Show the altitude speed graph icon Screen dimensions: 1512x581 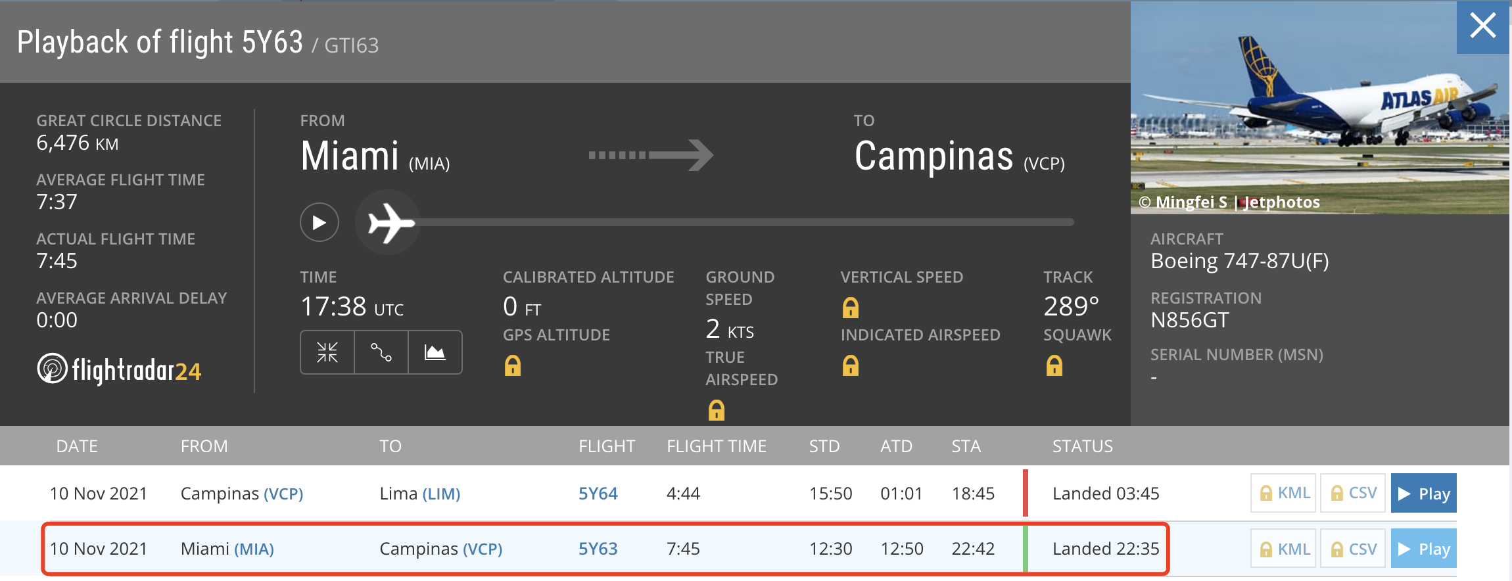coord(435,352)
